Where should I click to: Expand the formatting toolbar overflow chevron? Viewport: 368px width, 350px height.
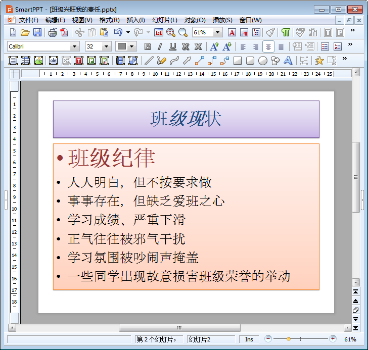350,44
